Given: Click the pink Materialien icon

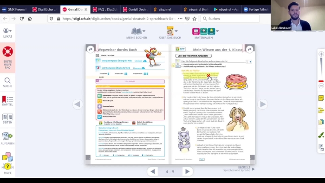Looking at the screenshot, I should 195,31.
